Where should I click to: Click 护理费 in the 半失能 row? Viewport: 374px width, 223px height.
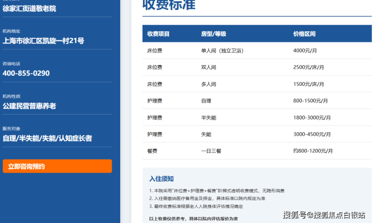click(155, 118)
